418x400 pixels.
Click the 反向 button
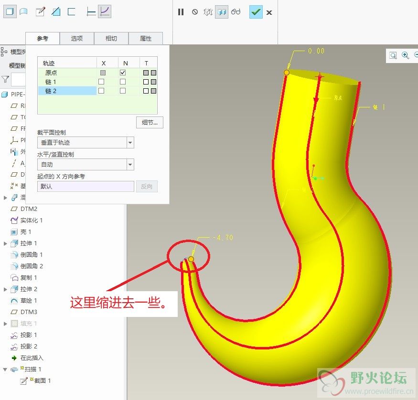(147, 187)
